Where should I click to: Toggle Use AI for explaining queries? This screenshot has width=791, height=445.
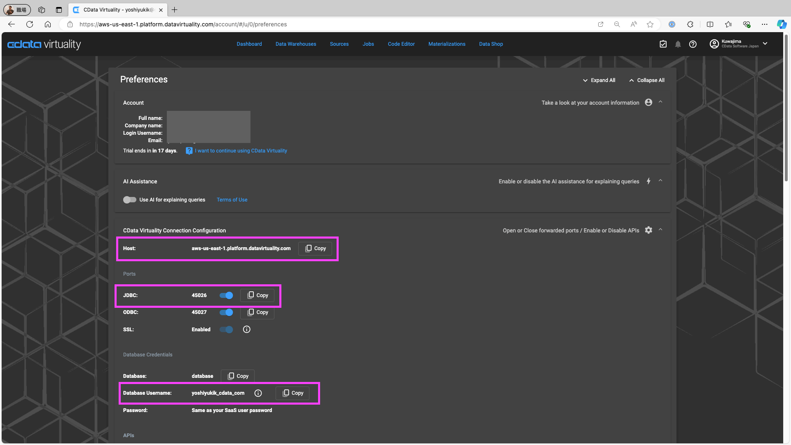130,200
